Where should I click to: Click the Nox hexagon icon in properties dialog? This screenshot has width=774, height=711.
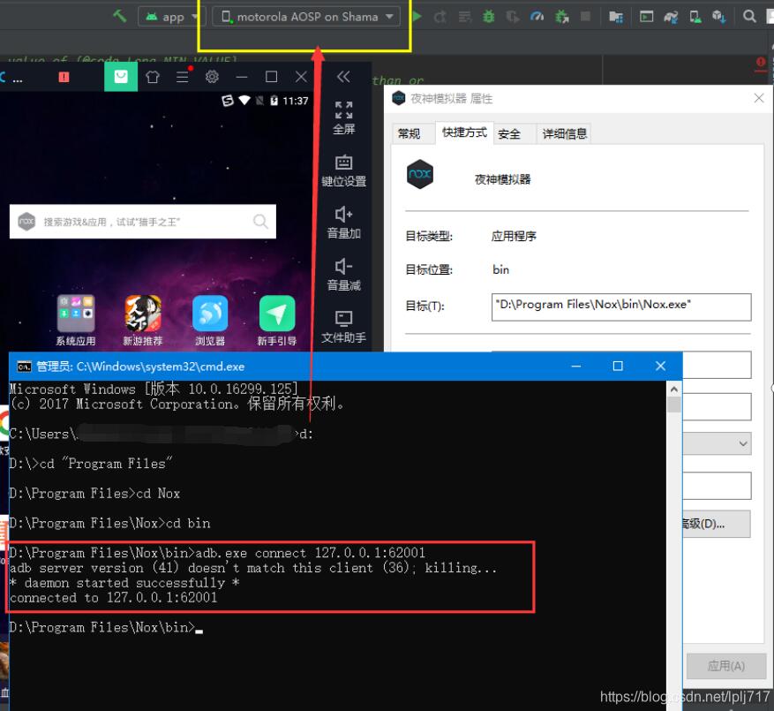click(x=419, y=174)
